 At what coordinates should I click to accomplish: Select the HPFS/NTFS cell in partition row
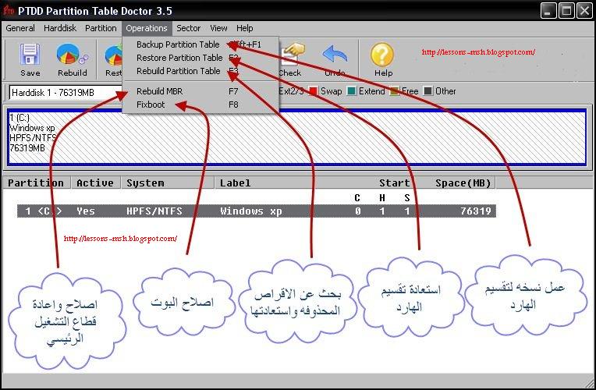pos(154,211)
